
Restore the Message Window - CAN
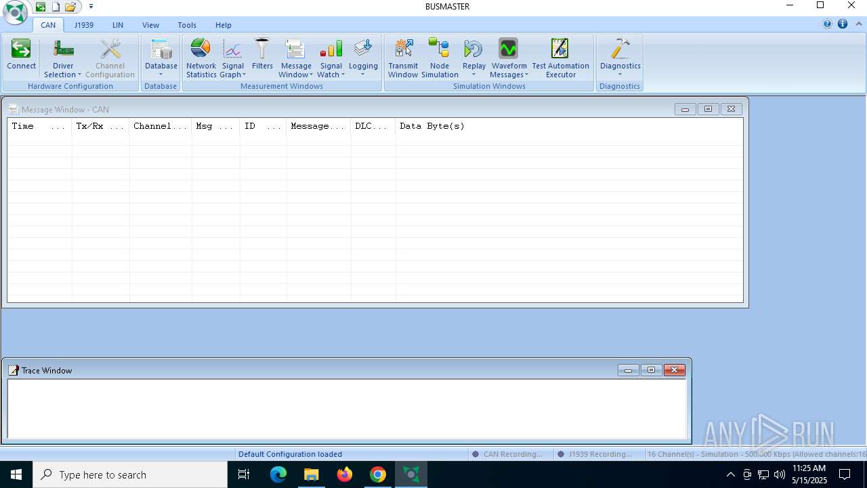point(708,109)
